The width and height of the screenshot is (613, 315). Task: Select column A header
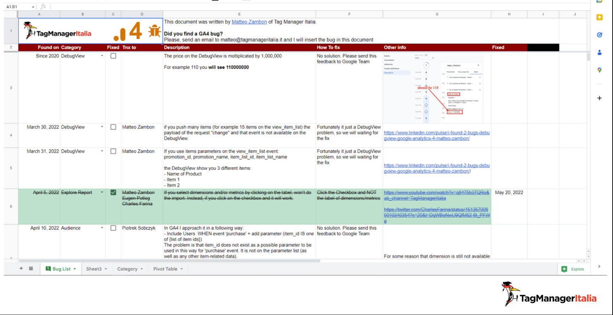tap(39, 14)
